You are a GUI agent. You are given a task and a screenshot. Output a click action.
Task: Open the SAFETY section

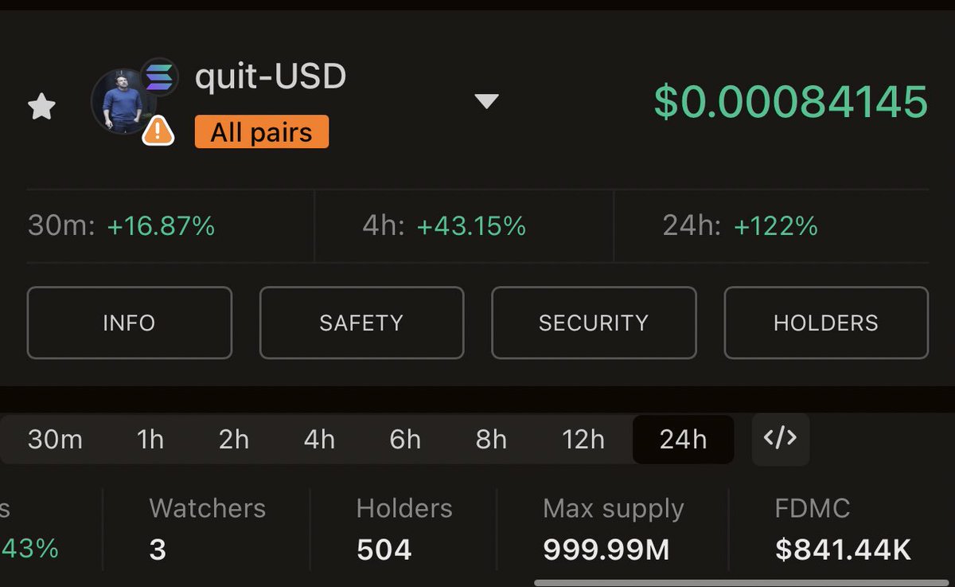361,323
